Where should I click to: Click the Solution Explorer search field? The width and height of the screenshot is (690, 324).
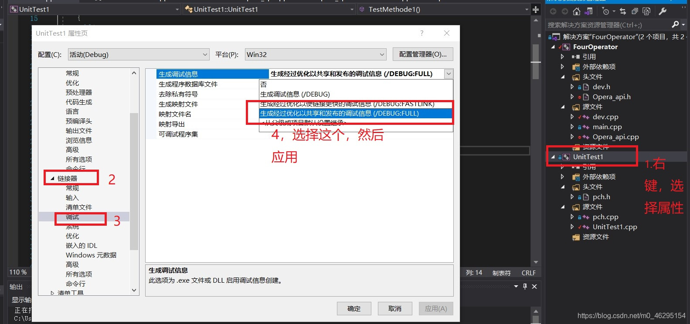[608, 25]
